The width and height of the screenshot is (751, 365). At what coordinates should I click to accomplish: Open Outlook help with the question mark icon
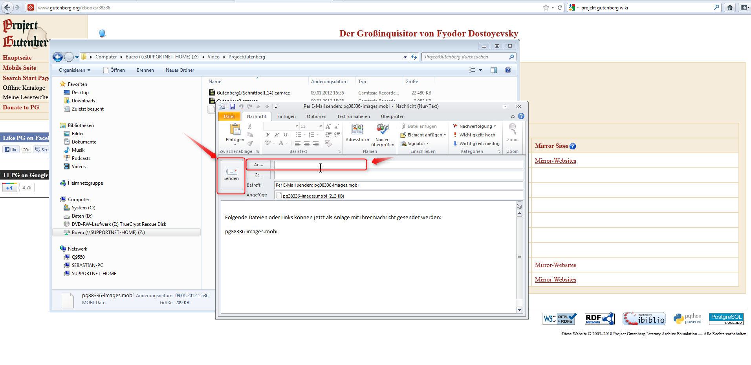[x=521, y=116]
